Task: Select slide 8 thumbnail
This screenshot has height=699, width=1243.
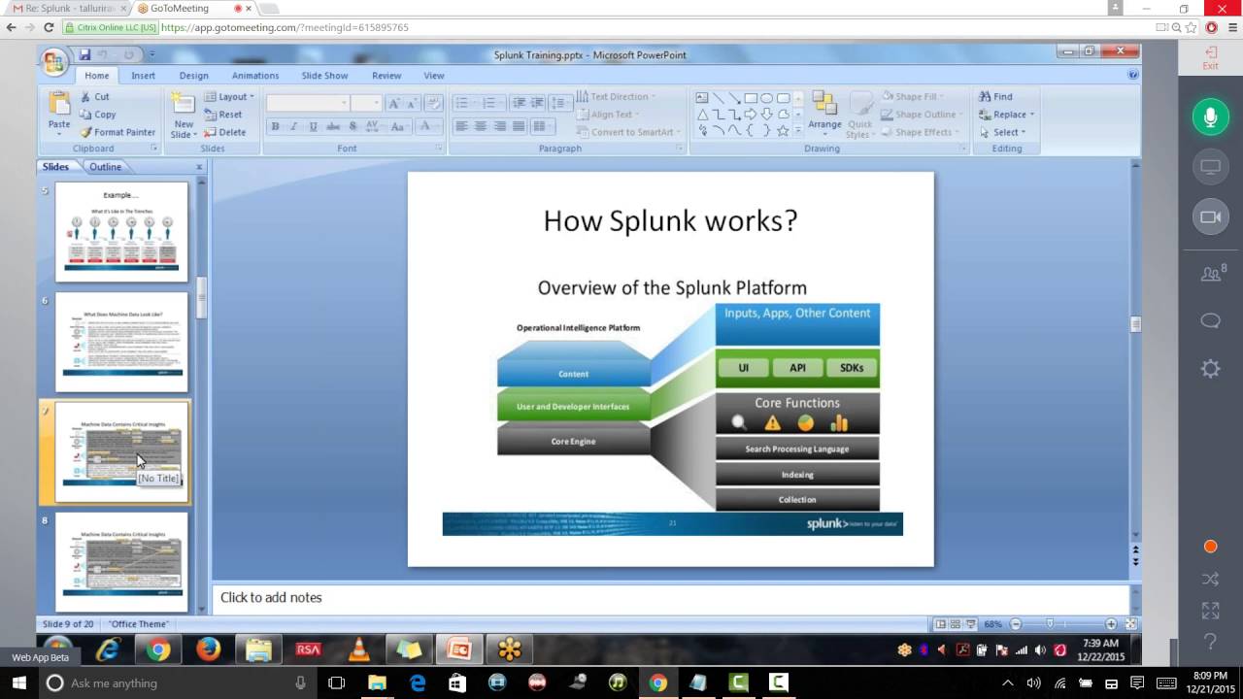Action: point(121,563)
